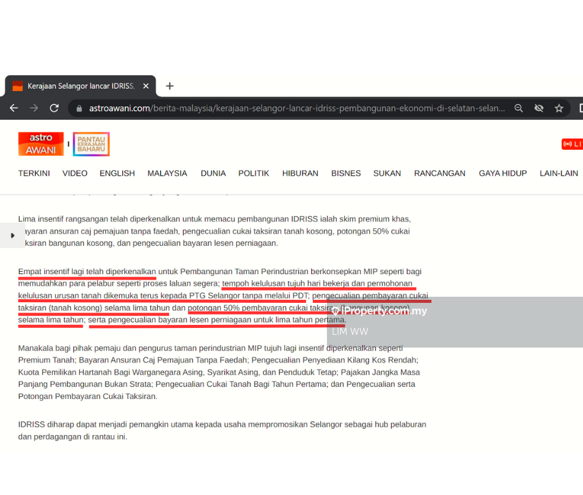Image resolution: width=583 pixels, height=495 pixels.
Task: Open the BISNES section
Action: pos(346,173)
